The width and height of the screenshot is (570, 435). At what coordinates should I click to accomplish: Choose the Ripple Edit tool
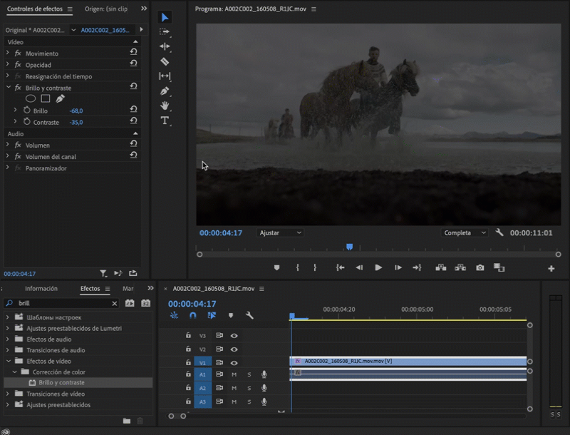click(165, 46)
